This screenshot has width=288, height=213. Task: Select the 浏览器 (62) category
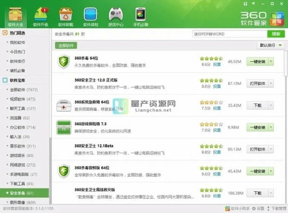20,118
